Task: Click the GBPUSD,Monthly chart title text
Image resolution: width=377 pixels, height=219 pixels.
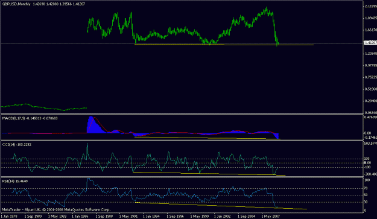Action: point(16,4)
